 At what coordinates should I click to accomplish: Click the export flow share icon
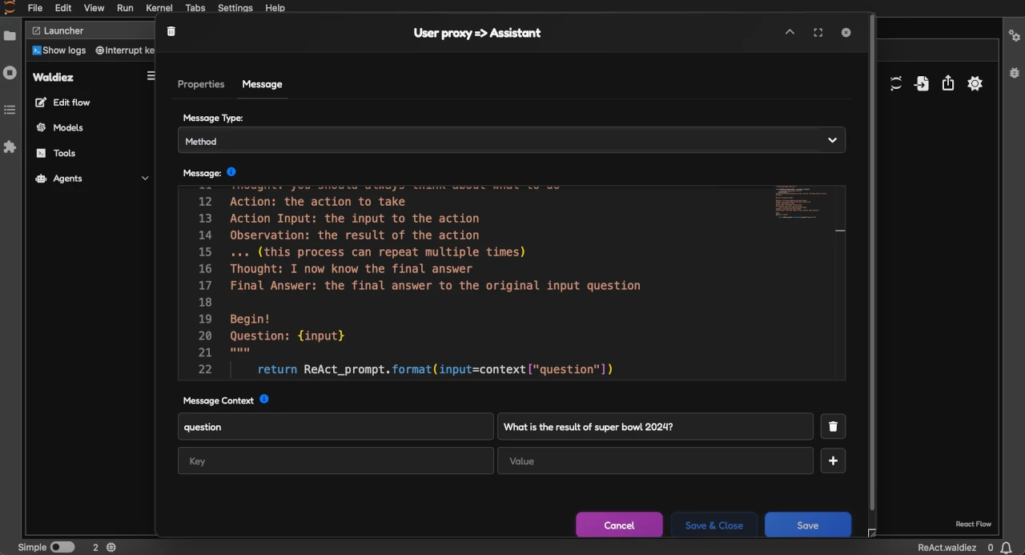click(x=948, y=83)
